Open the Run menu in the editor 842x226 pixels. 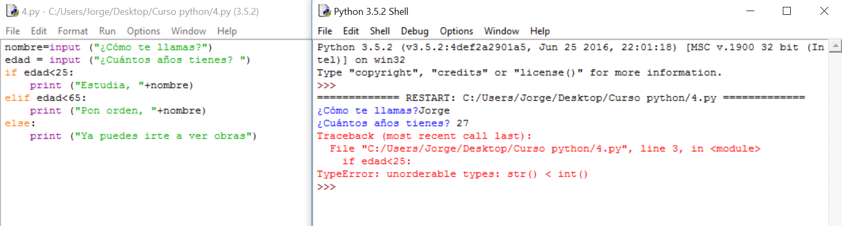(x=107, y=31)
